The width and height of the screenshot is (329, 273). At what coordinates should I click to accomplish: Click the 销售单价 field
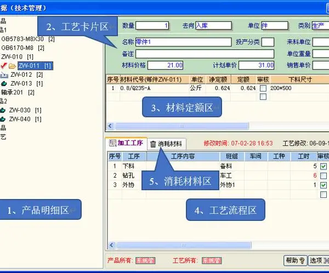[x=321, y=65]
